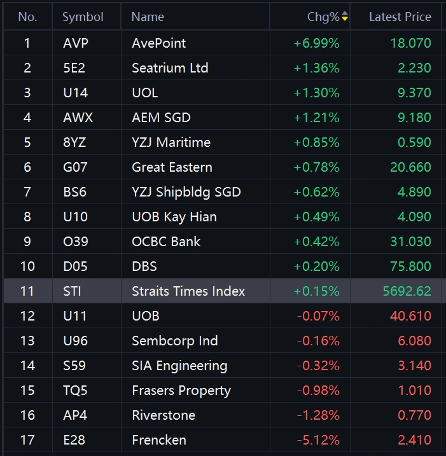This screenshot has height=456, width=446.
Task: Click the +6.99% change value
Action: pos(317,43)
